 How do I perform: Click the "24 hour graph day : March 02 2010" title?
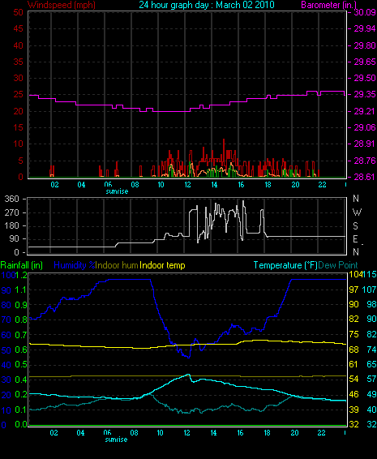(x=207, y=5)
